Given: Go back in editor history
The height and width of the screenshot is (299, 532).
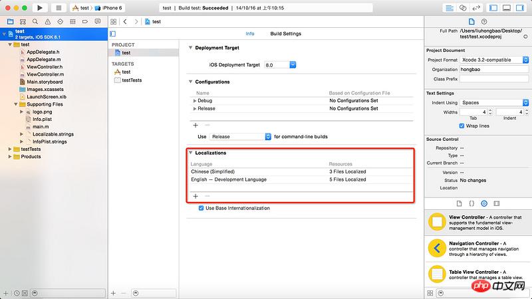Looking at the screenshot, I should click(125, 22).
